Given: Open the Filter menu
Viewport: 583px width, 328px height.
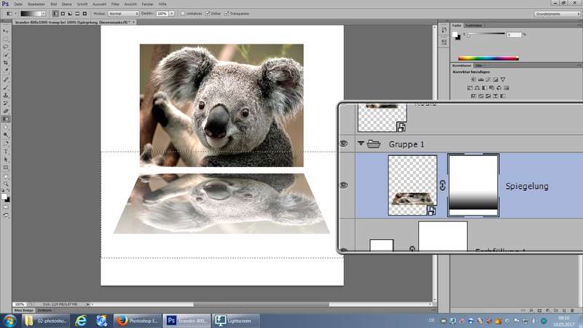Looking at the screenshot, I should click(115, 4).
